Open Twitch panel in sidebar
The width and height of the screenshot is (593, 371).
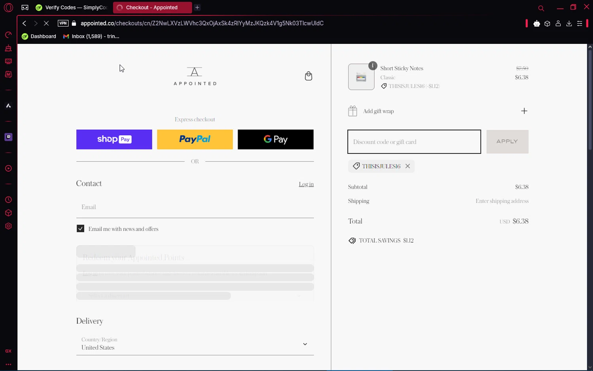coord(8,137)
